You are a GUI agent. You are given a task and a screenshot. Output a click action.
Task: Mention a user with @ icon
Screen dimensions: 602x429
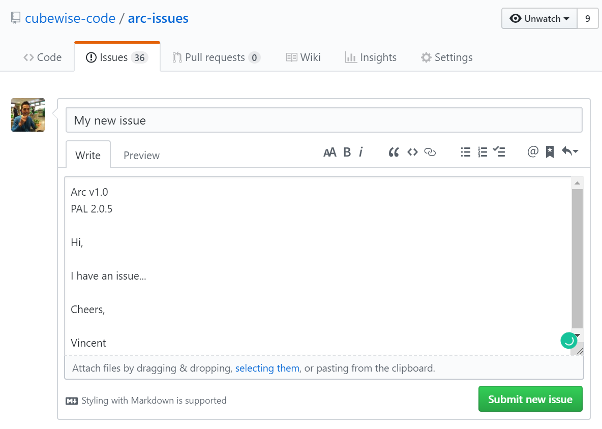click(533, 151)
